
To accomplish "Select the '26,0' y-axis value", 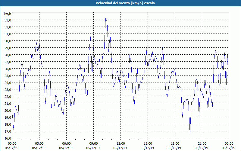I will tap(8, 69).
